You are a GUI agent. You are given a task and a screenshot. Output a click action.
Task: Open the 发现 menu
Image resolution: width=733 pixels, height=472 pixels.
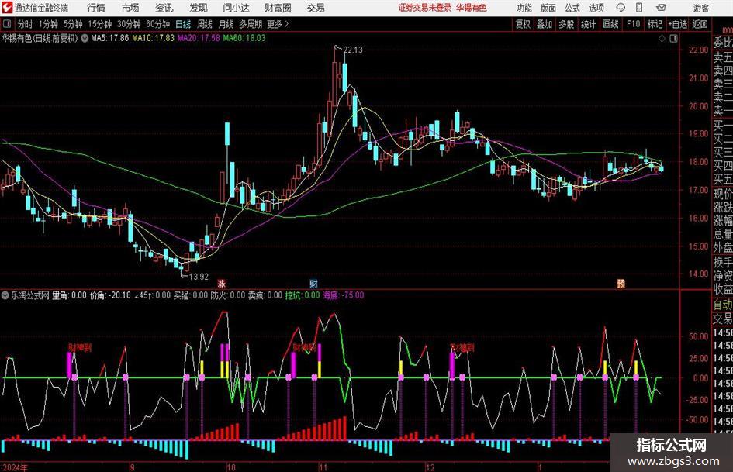[x=199, y=8]
